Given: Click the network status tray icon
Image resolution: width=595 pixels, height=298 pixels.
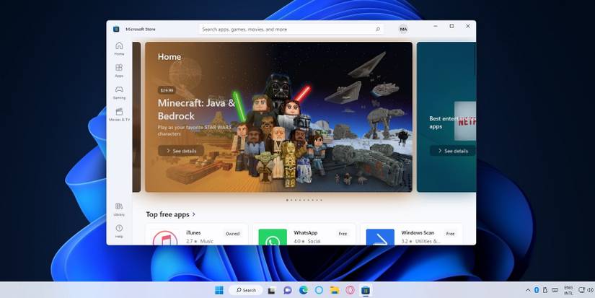Looking at the screenshot, I should [581, 290].
